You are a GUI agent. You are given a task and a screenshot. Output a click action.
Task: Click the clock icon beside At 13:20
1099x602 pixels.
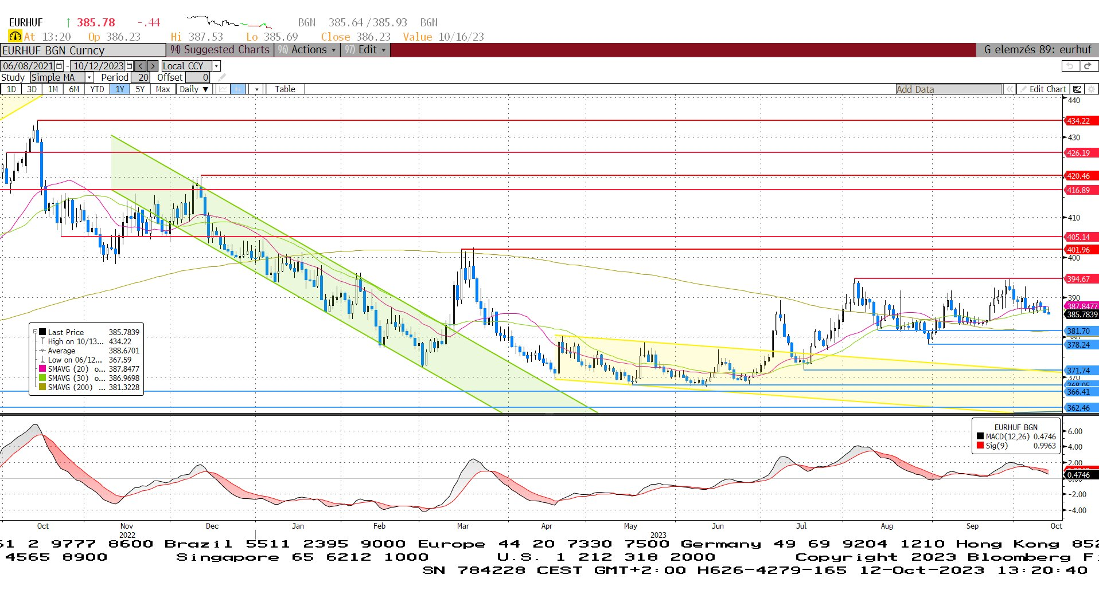tap(15, 37)
